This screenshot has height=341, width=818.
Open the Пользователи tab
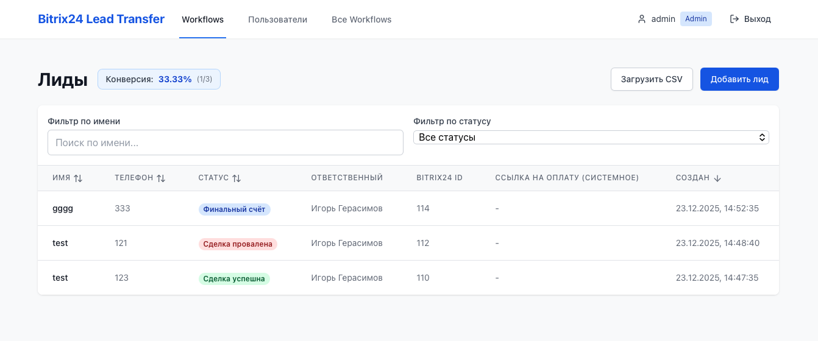pos(277,19)
